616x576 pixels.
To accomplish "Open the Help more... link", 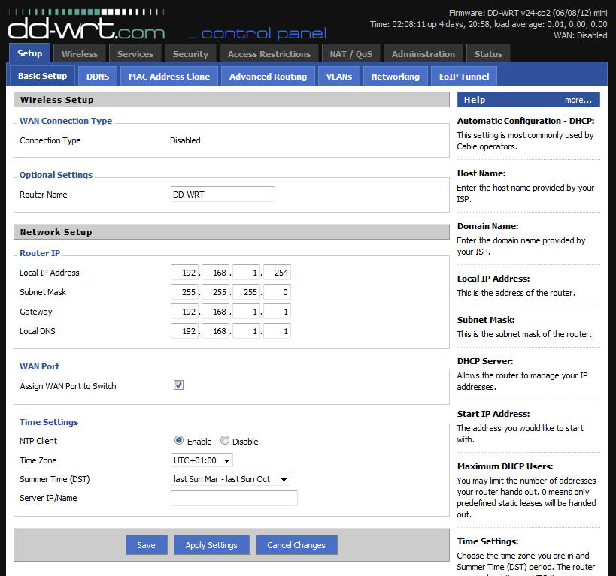I will click(x=578, y=100).
